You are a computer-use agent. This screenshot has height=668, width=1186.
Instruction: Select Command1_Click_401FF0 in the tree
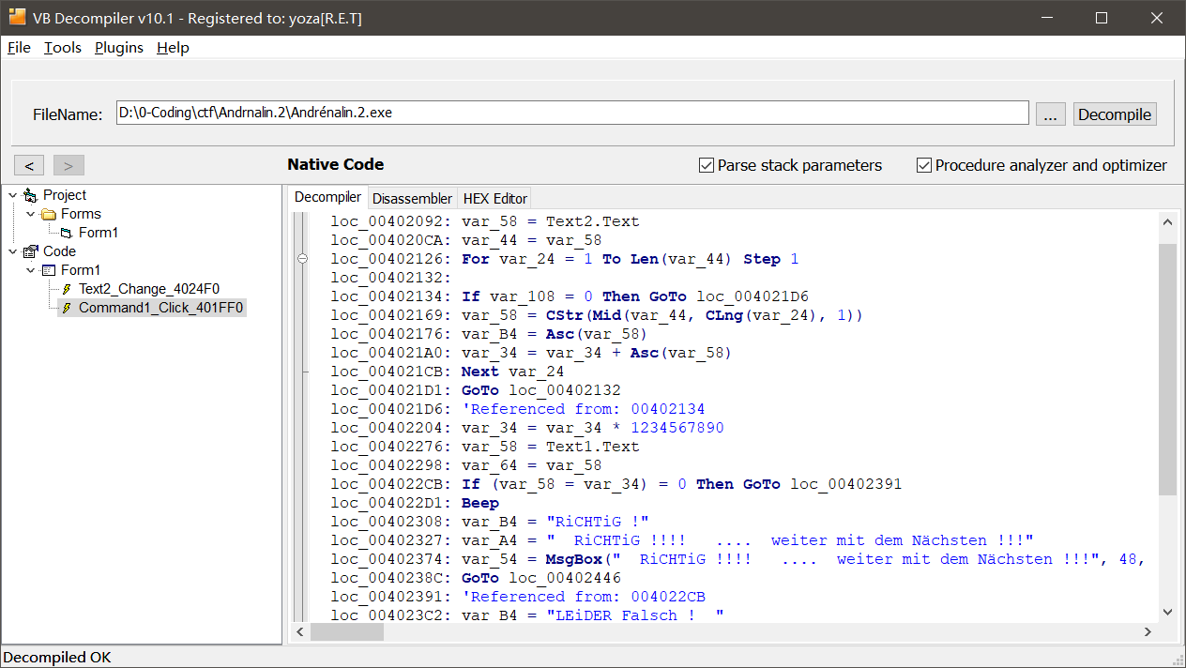pyautogui.click(x=161, y=308)
